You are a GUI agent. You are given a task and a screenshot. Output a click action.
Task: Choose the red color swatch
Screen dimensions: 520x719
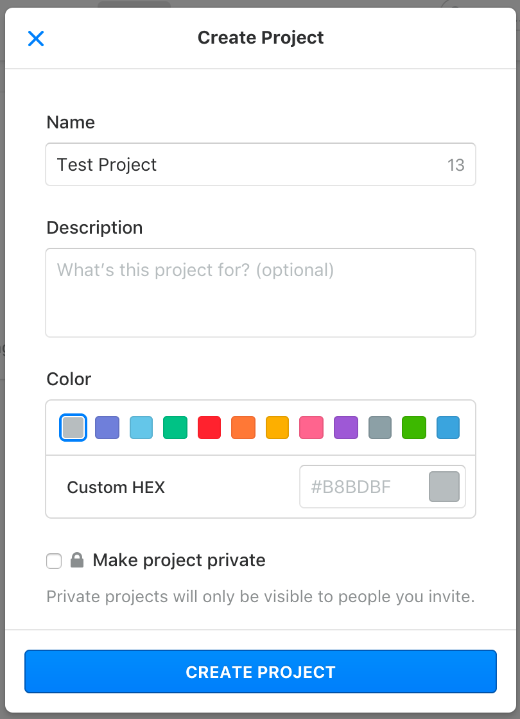pyautogui.click(x=209, y=428)
